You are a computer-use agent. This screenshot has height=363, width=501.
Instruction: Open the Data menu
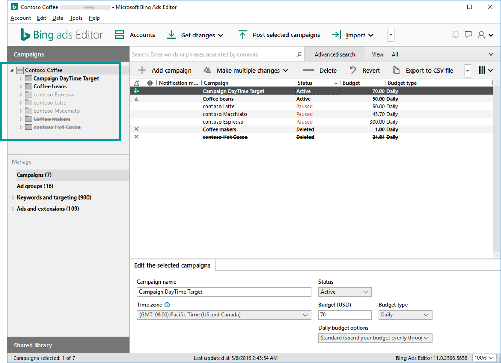pos(58,18)
